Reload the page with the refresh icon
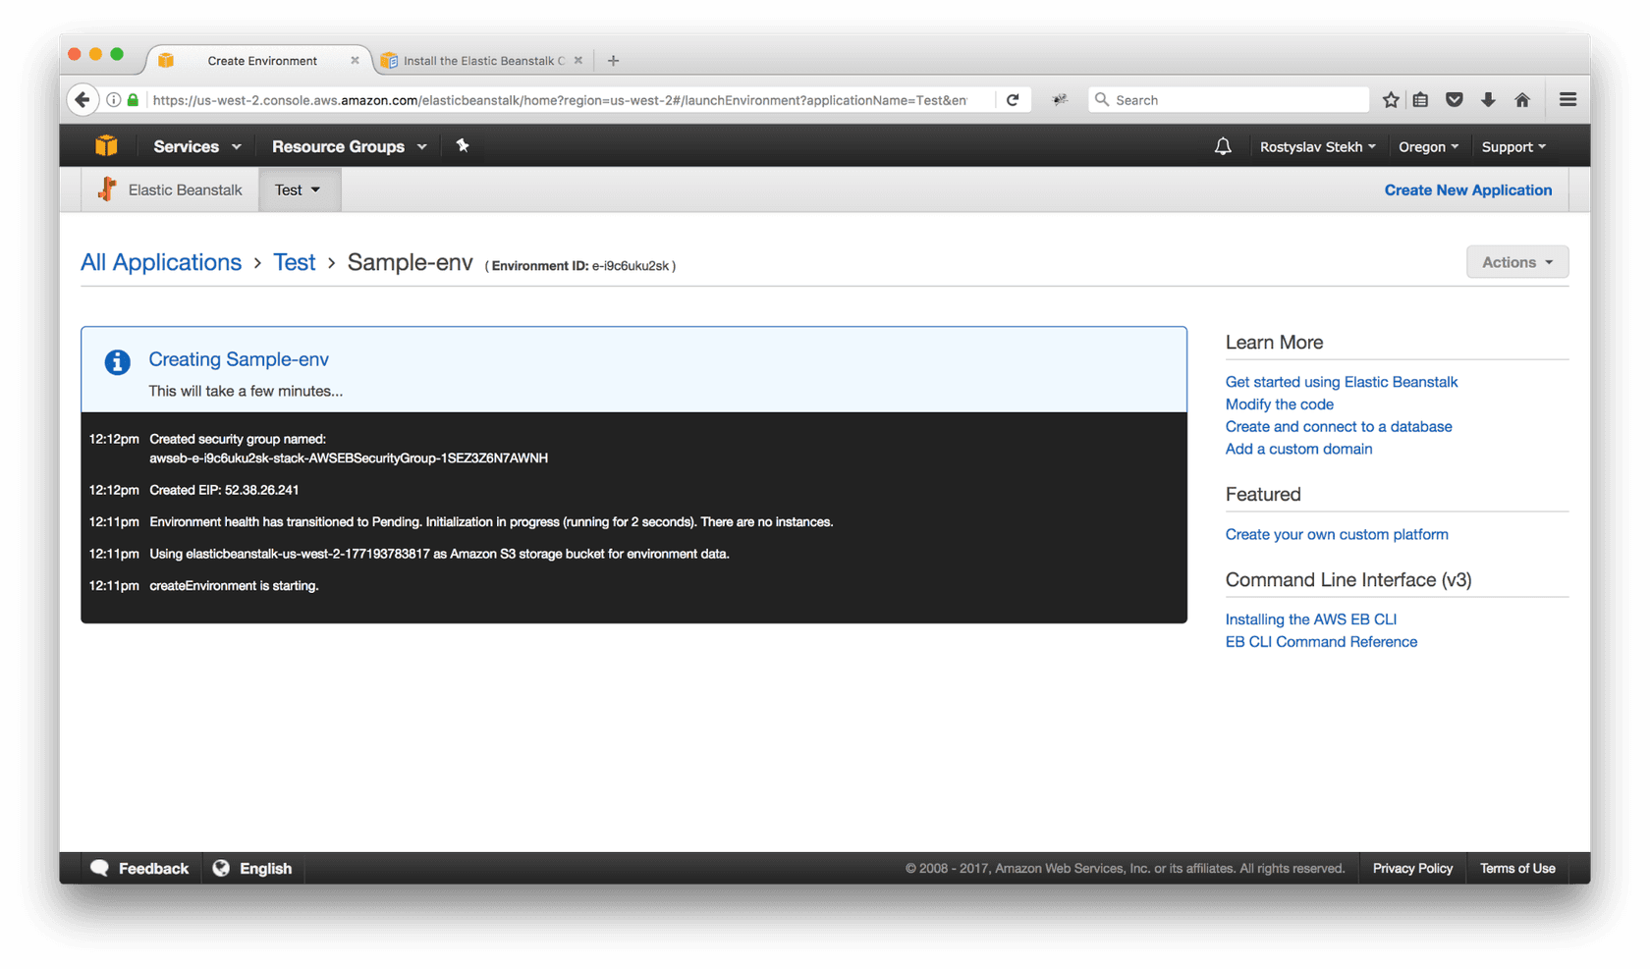The image size is (1650, 969). pos(1013,100)
